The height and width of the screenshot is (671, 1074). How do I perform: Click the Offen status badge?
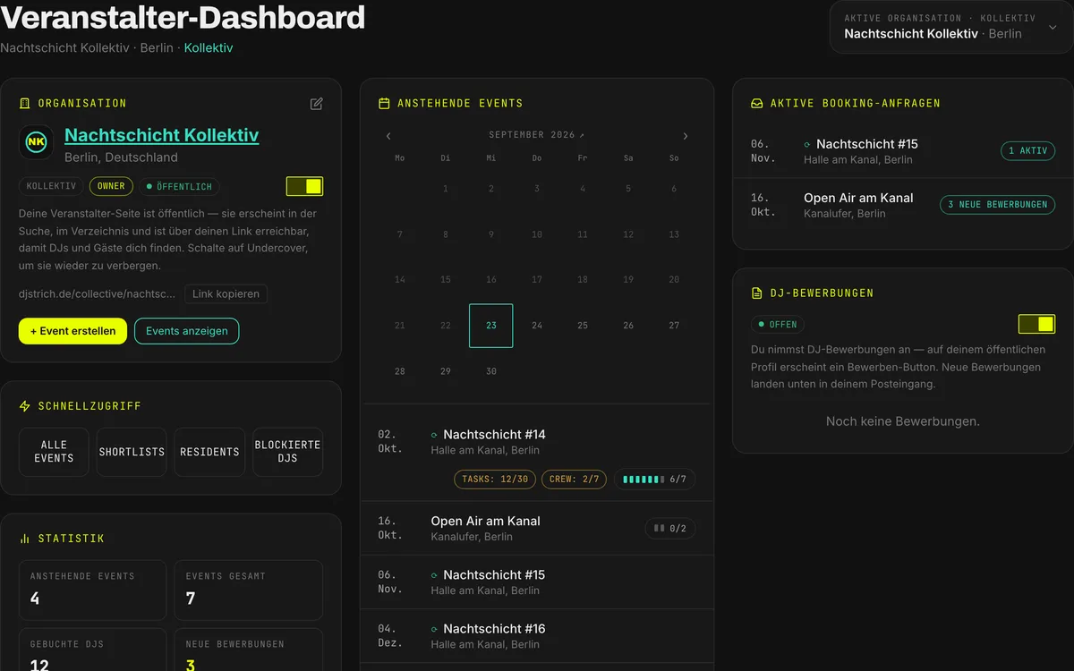778,324
